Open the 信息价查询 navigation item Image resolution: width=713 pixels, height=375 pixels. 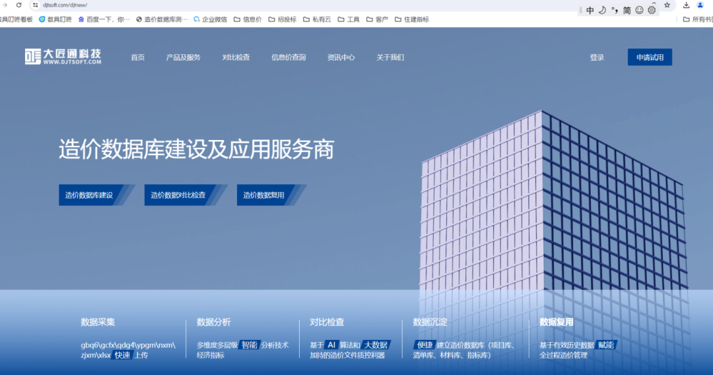pos(289,57)
